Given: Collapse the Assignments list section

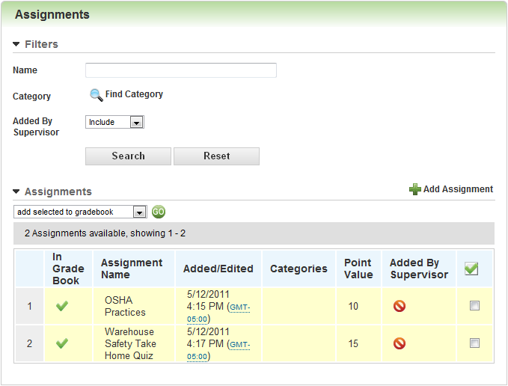Looking at the screenshot, I should pyautogui.click(x=16, y=192).
